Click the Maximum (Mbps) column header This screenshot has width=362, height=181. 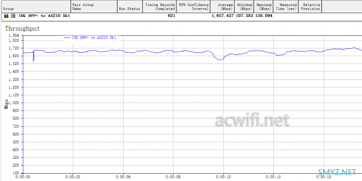pos(263,6)
